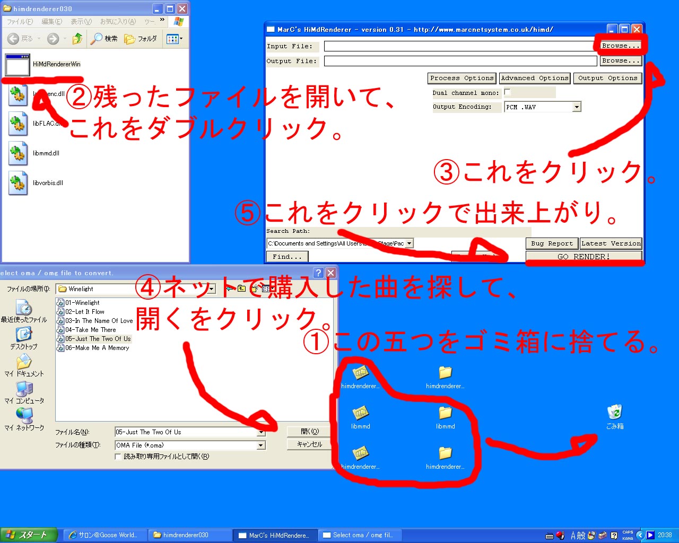679x543 pixels.
Task: Click the file dialog's back arrow icon
Action: [230, 289]
